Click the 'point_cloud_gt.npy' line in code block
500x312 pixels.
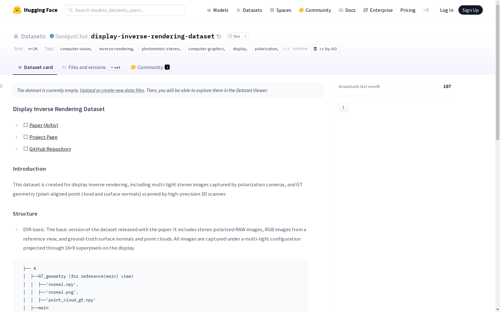[71, 300]
